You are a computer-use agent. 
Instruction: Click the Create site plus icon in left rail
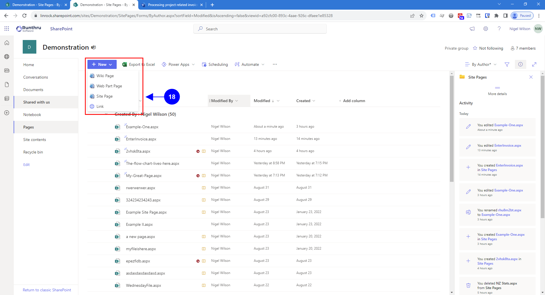pyautogui.click(x=7, y=113)
